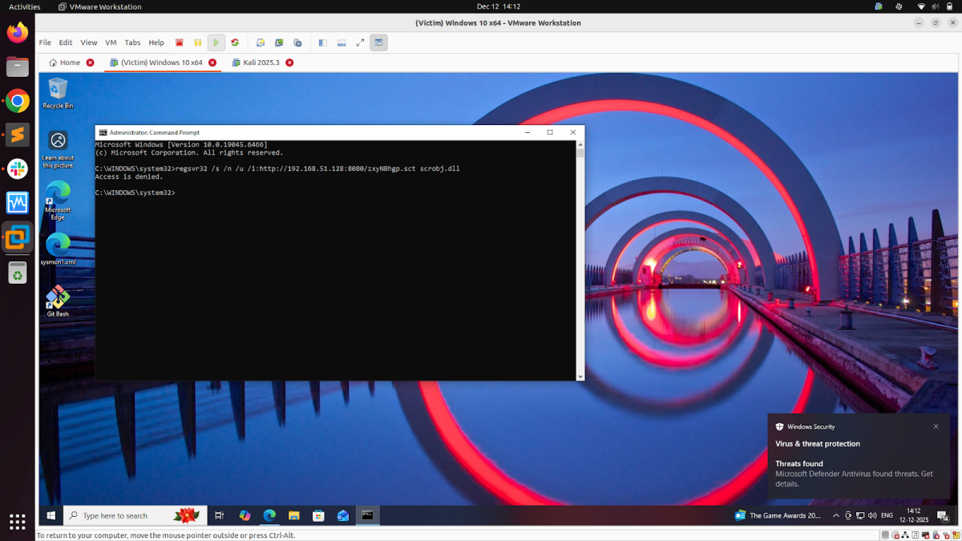Toggle the VMware library sidebar
The width and height of the screenshot is (962, 541).
[x=322, y=42]
